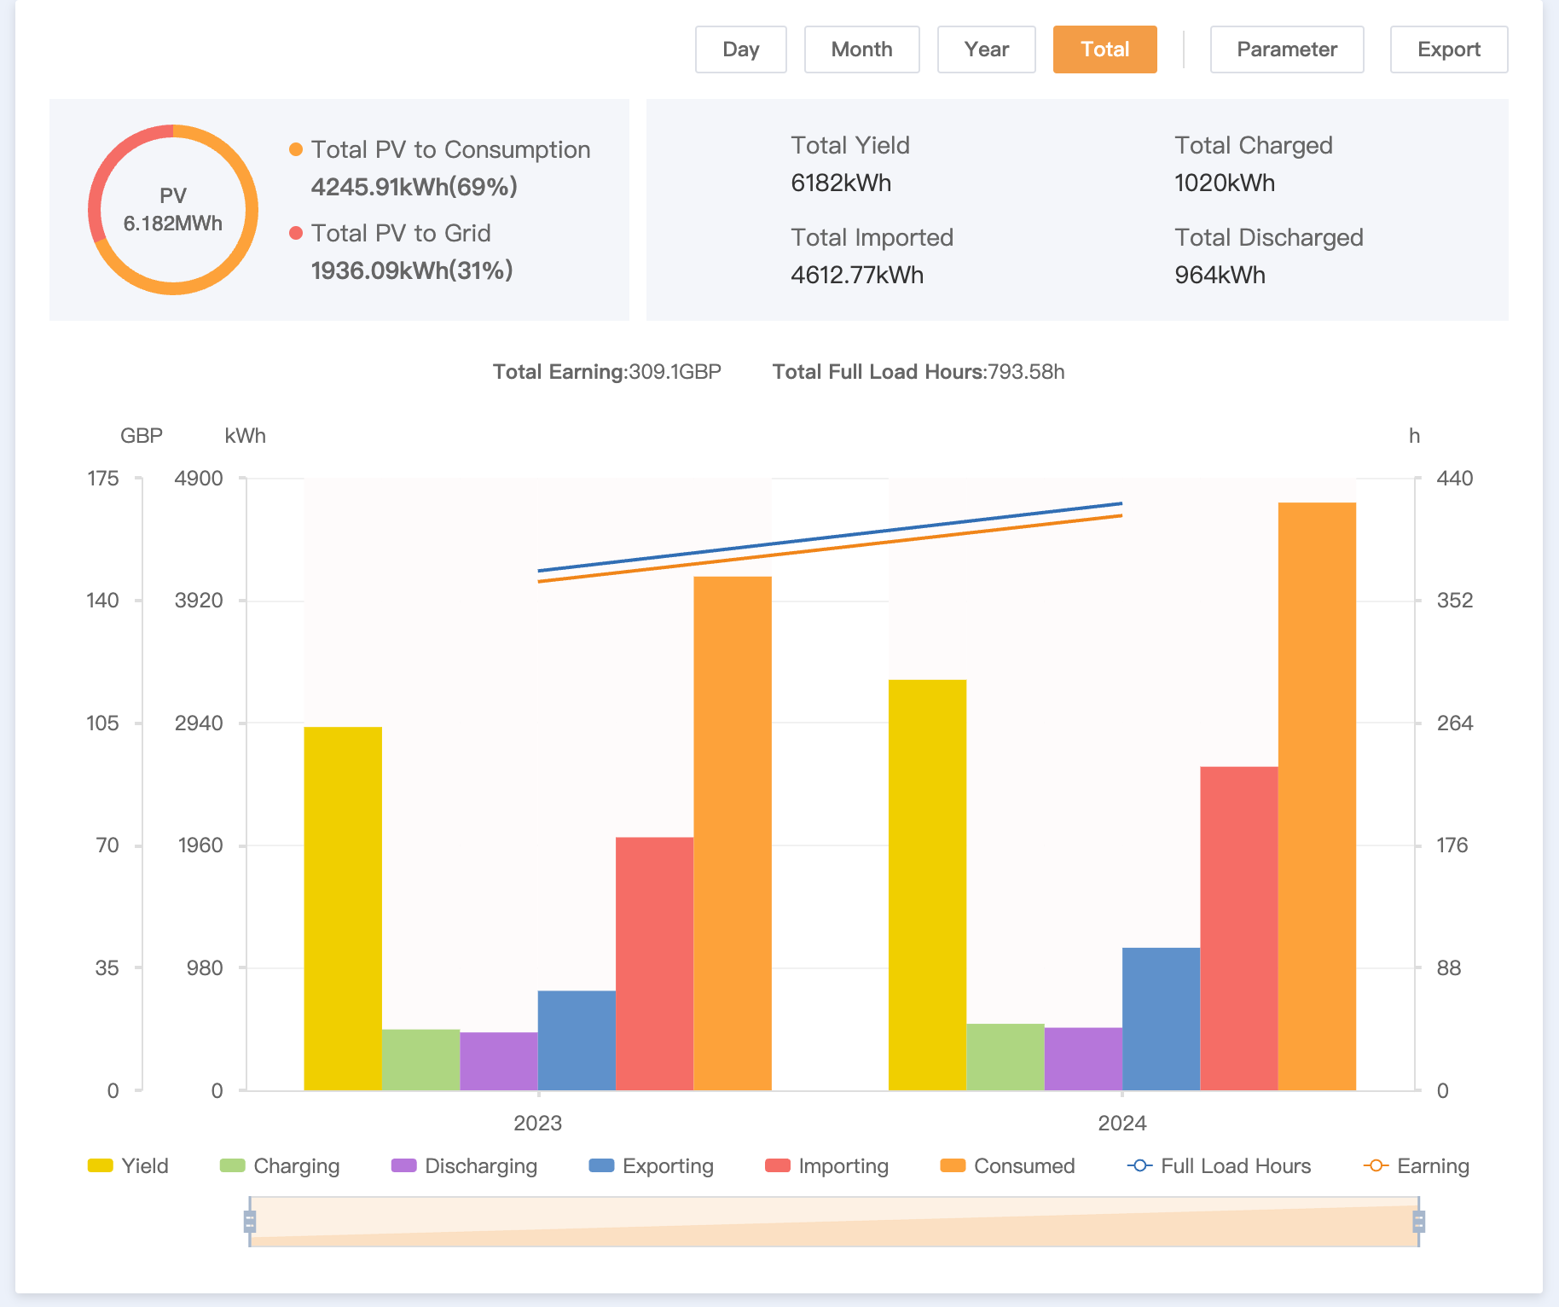Open the Year view tab
Viewport: 1559px width, 1307px height.
coord(986,49)
